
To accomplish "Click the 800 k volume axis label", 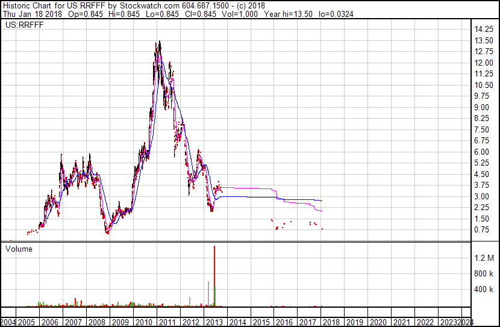I will coord(484,274).
